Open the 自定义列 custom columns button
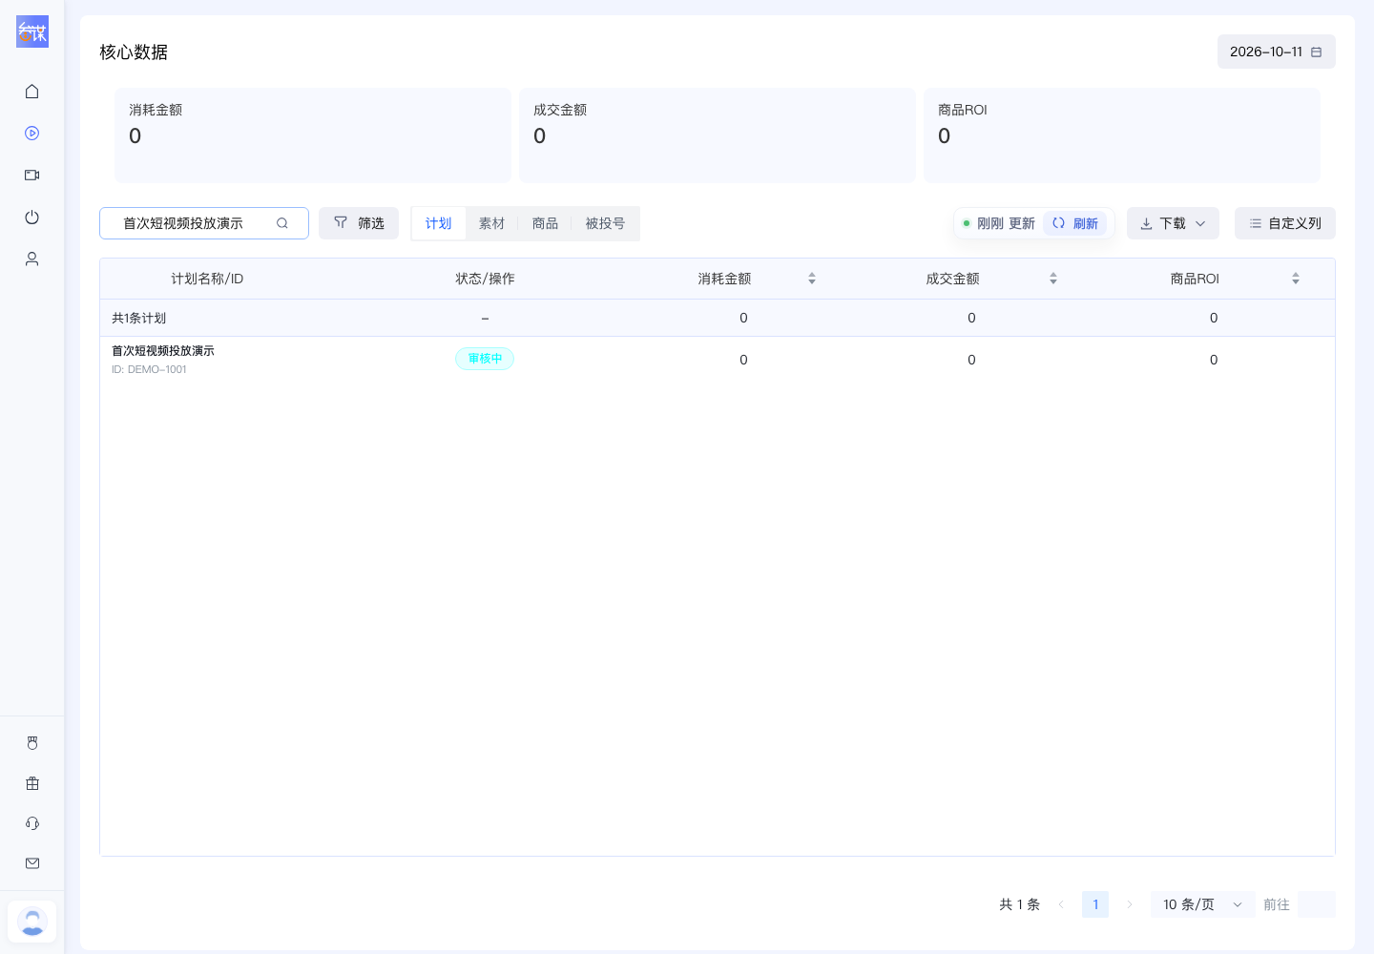 point(1285,223)
